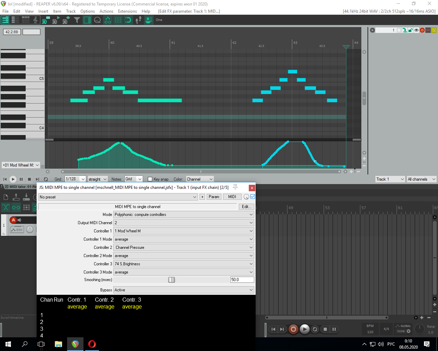
Task: Open the All channels dropdown
Action: 421,179
